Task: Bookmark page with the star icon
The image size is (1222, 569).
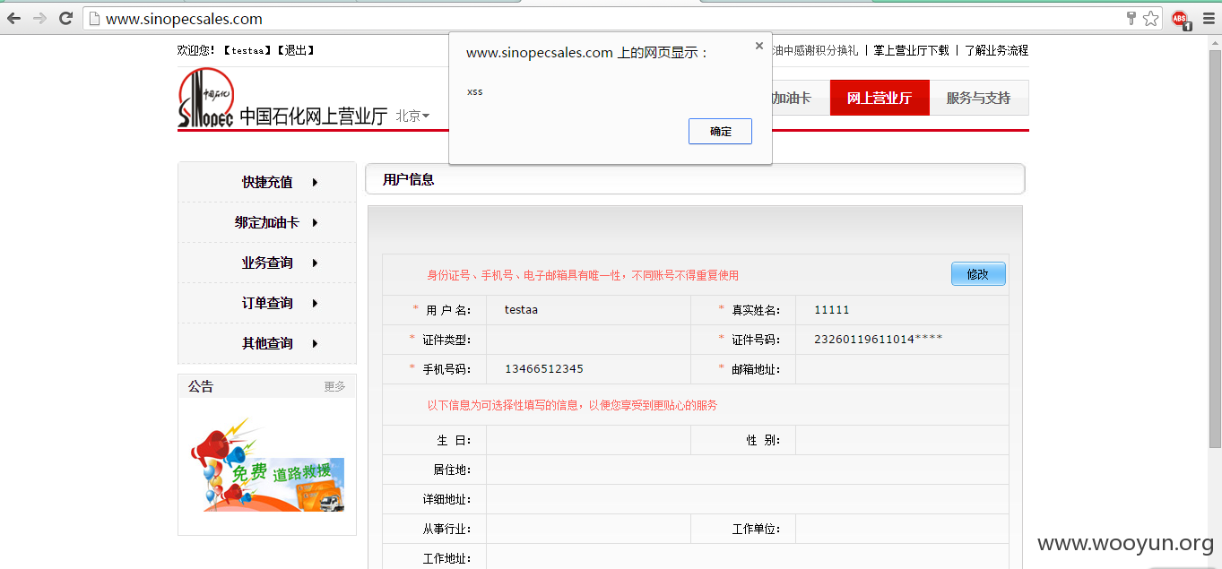Action: tap(1151, 18)
